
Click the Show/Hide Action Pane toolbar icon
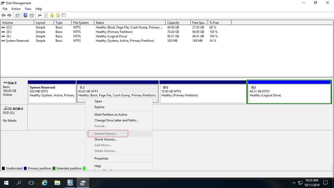point(32,15)
